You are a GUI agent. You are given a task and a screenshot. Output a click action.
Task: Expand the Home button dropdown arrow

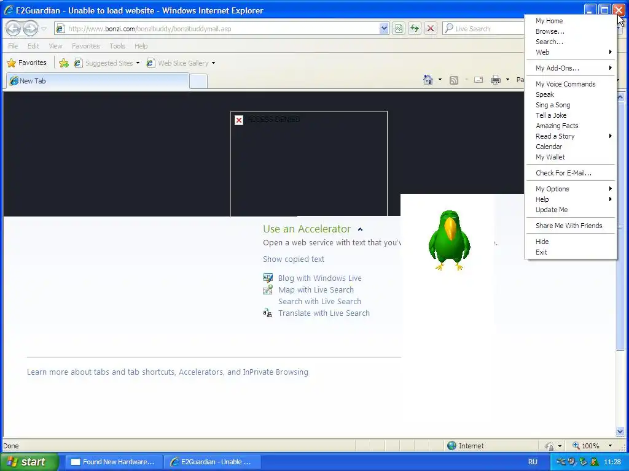(x=440, y=80)
